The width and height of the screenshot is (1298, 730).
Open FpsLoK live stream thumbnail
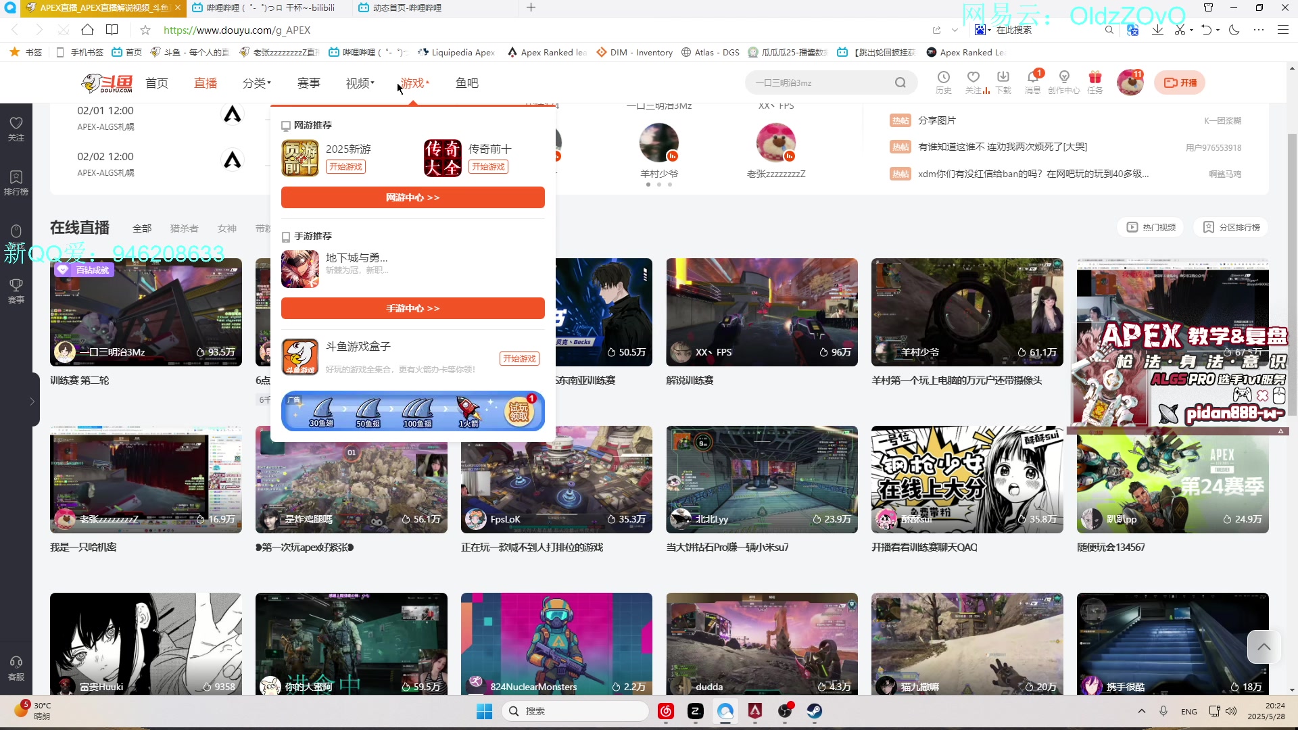pyautogui.click(x=556, y=479)
